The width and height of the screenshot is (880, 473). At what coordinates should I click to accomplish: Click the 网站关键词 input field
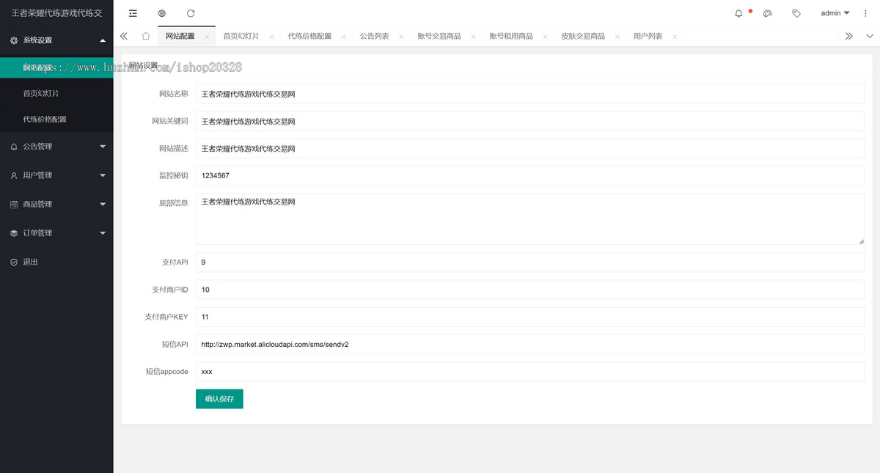[x=529, y=121]
